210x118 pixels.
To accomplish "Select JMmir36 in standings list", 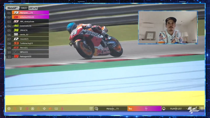I will tap(30, 30).
